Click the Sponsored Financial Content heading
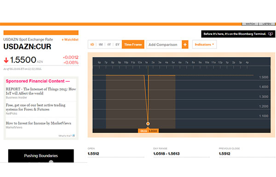The height and width of the screenshot is (177, 276). [x=38, y=81]
